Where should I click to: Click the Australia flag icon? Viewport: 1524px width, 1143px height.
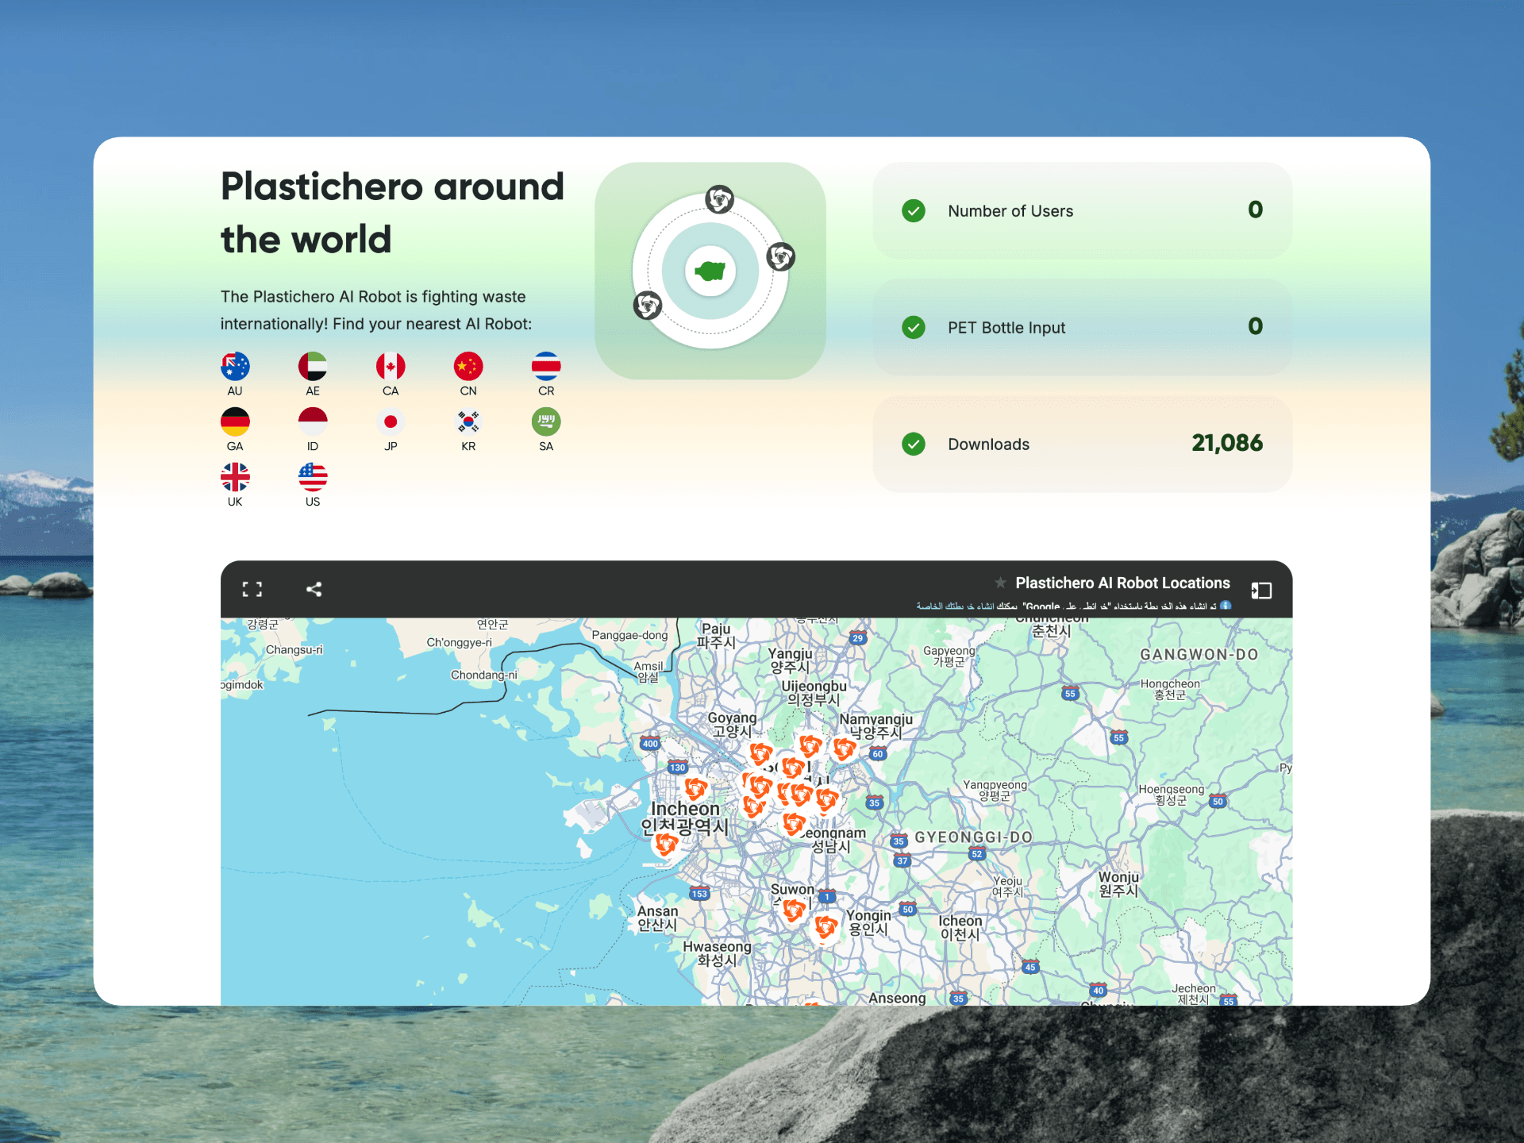coord(235,366)
